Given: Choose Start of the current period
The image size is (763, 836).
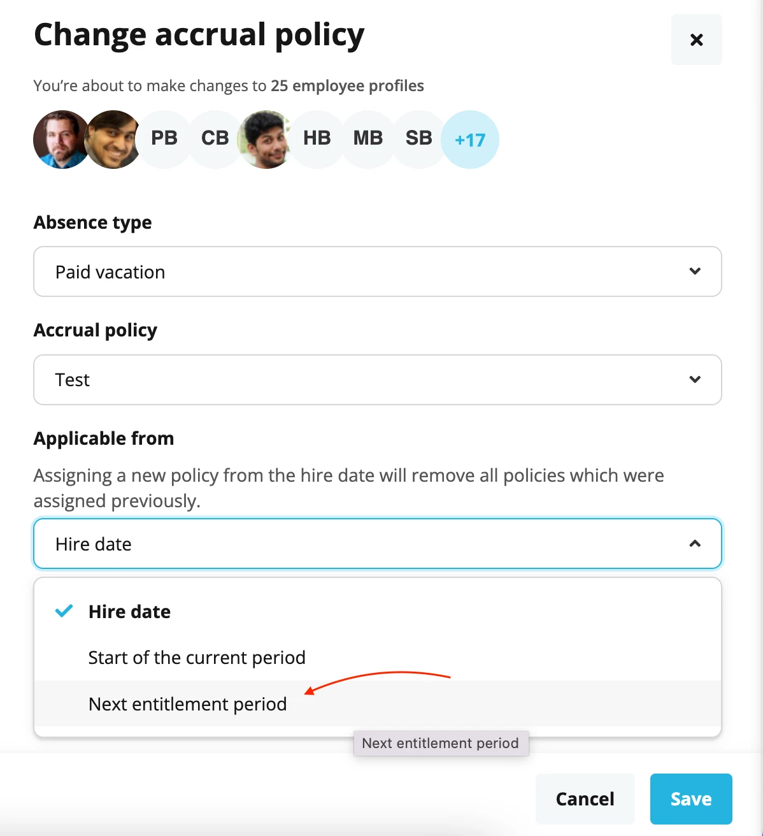Looking at the screenshot, I should tap(378, 658).
